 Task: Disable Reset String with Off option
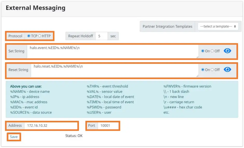(212, 70)
